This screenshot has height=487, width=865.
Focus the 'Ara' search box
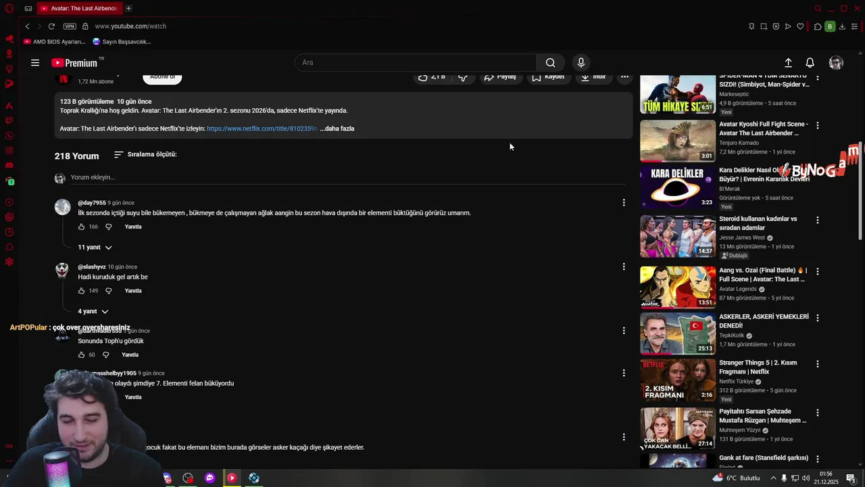point(416,62)
